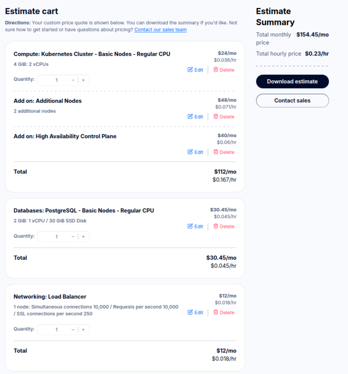
Task: Edit the Load Balancer item
Action: click(195, 313)
